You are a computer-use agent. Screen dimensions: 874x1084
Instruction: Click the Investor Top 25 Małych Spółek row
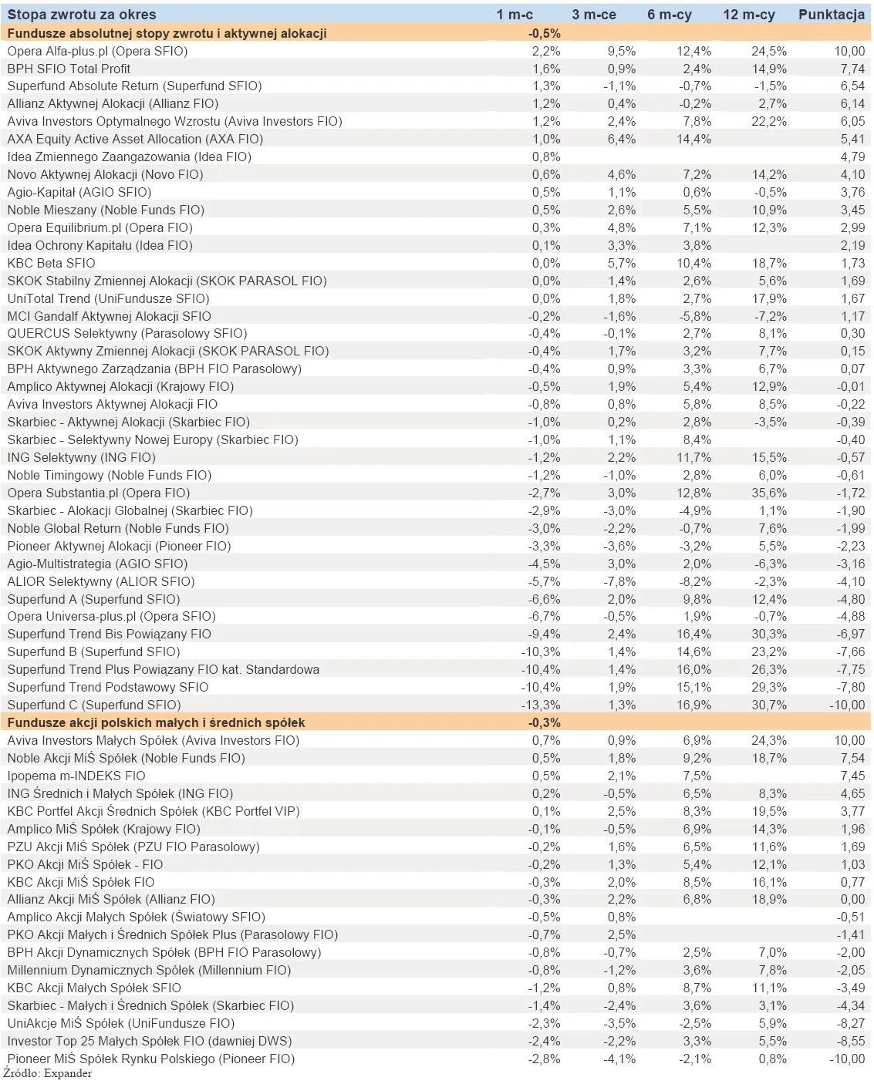coord(437,1041)
